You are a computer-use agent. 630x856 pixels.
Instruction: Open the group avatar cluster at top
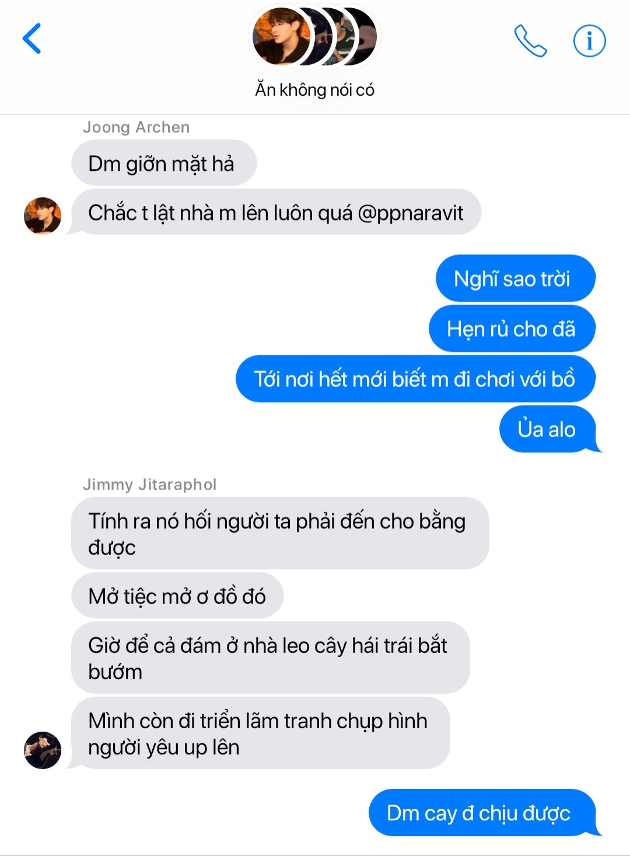pyautogui.click(x=314, y=36)
